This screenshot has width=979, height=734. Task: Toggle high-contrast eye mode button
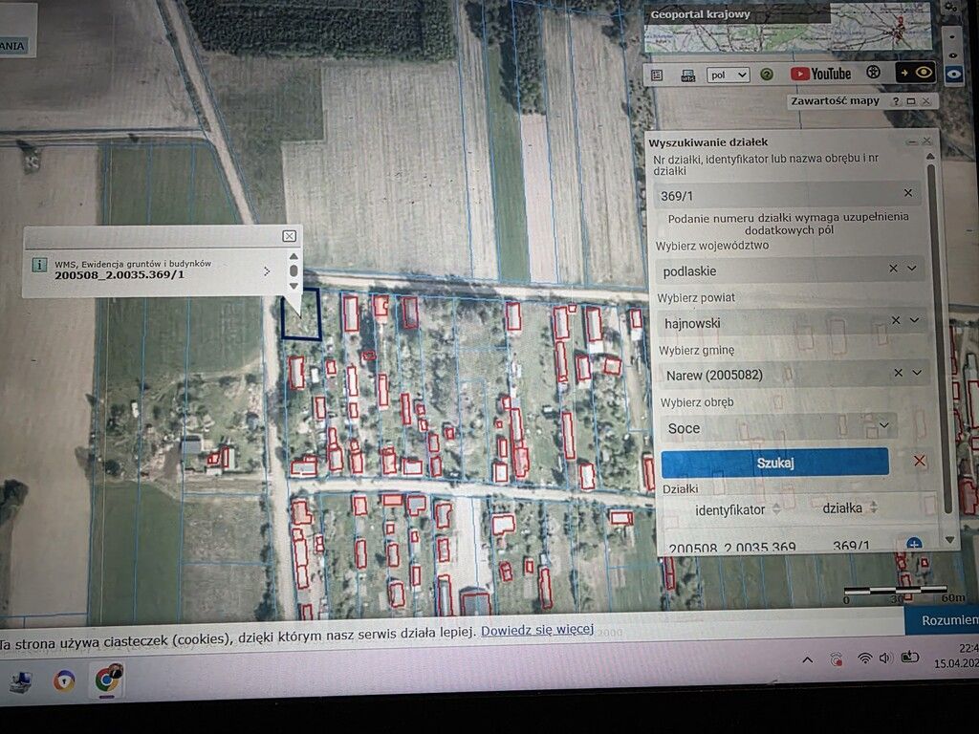(915, 73)
